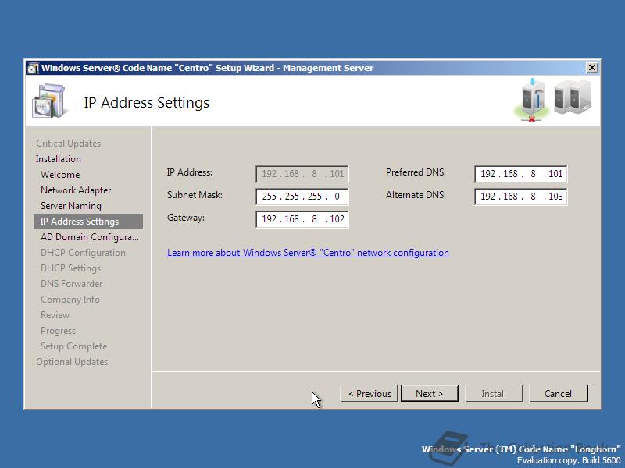Close the Centro Setup Wizard window
This screenshot has height=468, width=625.
click(592, 68)
